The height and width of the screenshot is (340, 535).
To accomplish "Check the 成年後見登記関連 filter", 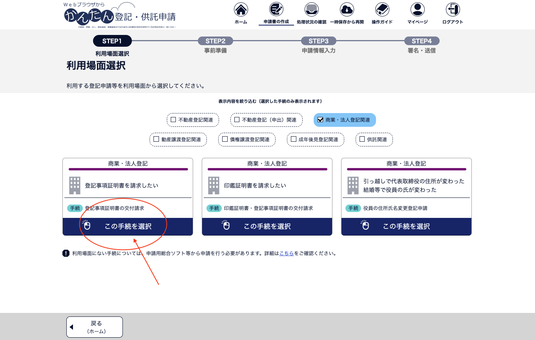I will (x=293, y=139).
